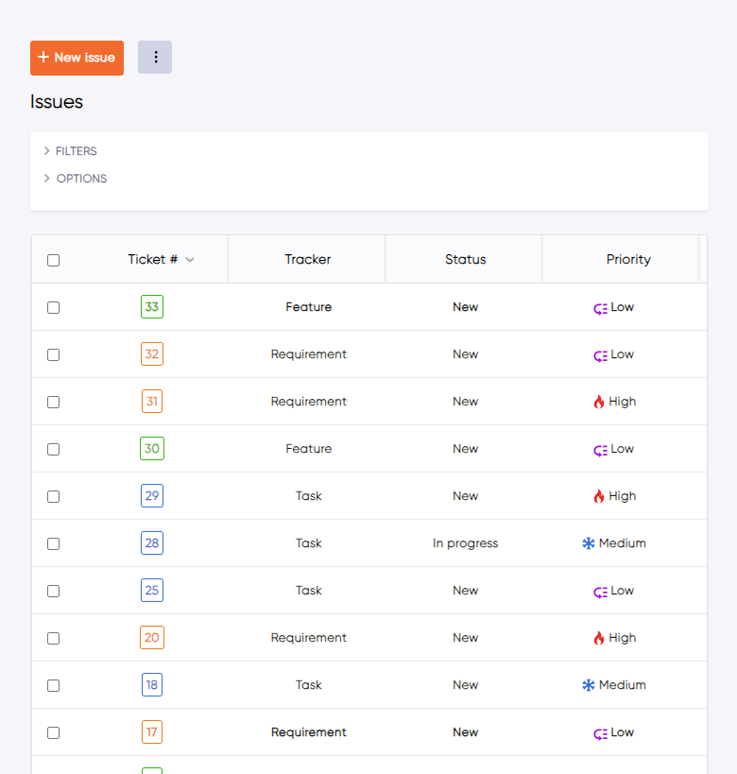Click the Low priority icon on ticket 17

pos(599,731)
